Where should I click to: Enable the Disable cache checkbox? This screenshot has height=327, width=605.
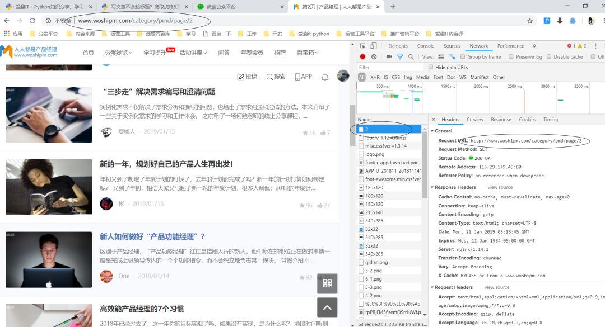tap(550, 56)
